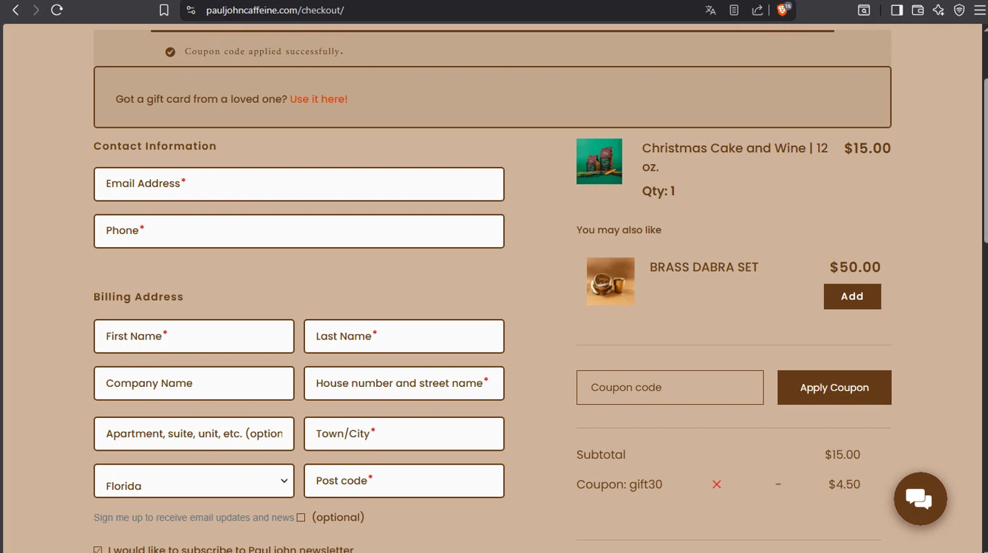The height and width of the screenshot is (553, 988).
Task: Remove the gift30 coupon red X
Action: [x=717, y=484]
